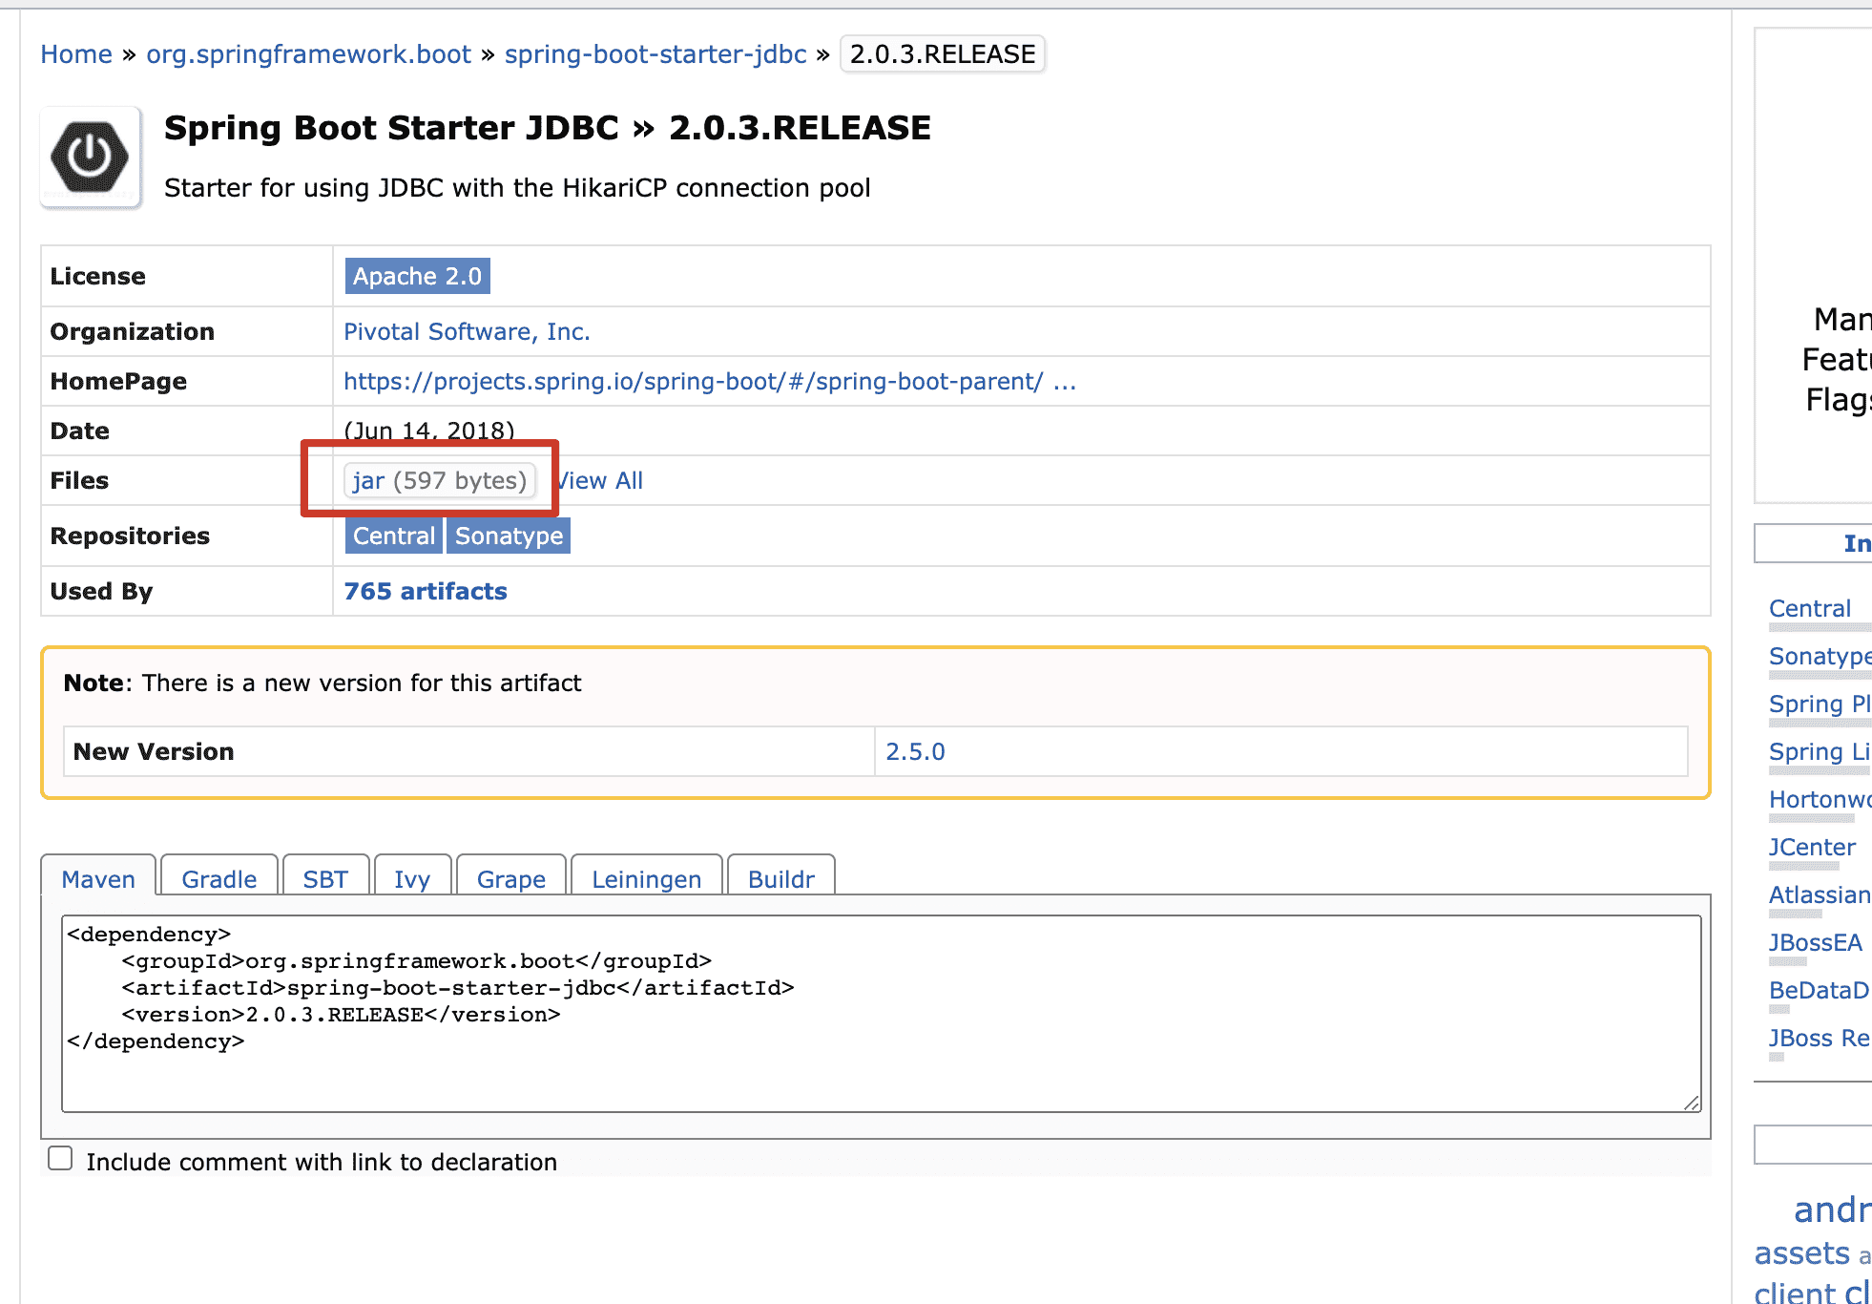The width and height of the screenshot is (1872, 1304).
Task: Navigate to Home breadcrumb
Action: pyautogui.click(x=76, y=54)
